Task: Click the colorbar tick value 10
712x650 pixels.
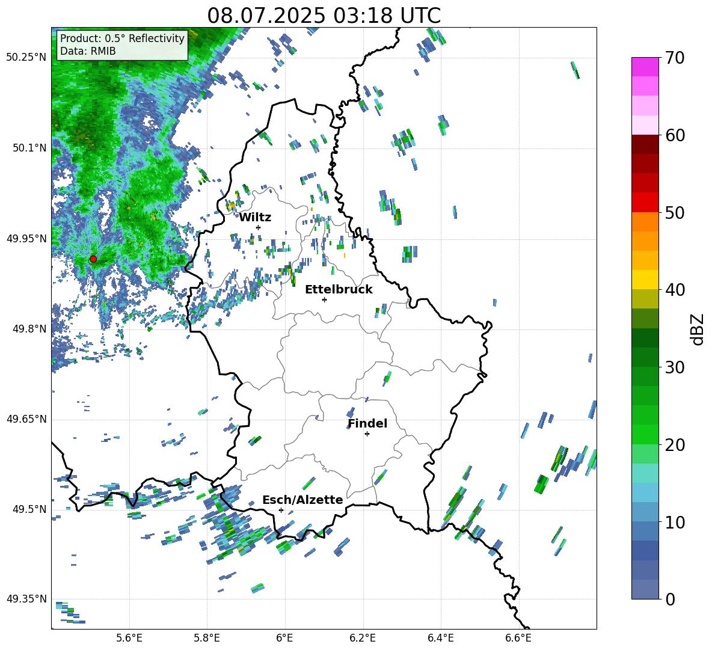Action: pyautogui.click(x=675, y=522)
